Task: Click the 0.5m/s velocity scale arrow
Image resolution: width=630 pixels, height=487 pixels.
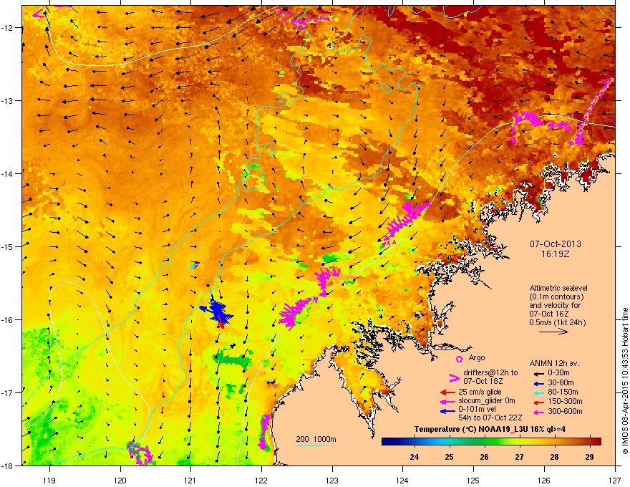Action: [553, 332]
